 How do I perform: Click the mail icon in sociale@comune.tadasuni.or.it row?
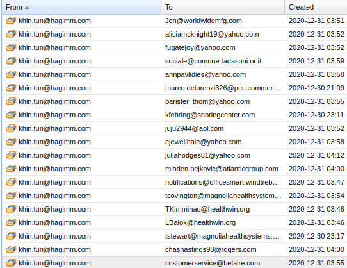pos(11,61)
